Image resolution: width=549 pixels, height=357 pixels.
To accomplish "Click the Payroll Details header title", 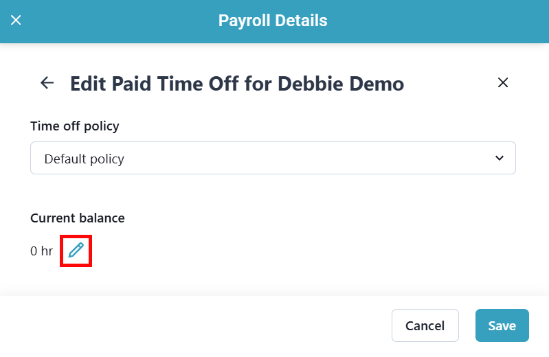I will point(273,21).
